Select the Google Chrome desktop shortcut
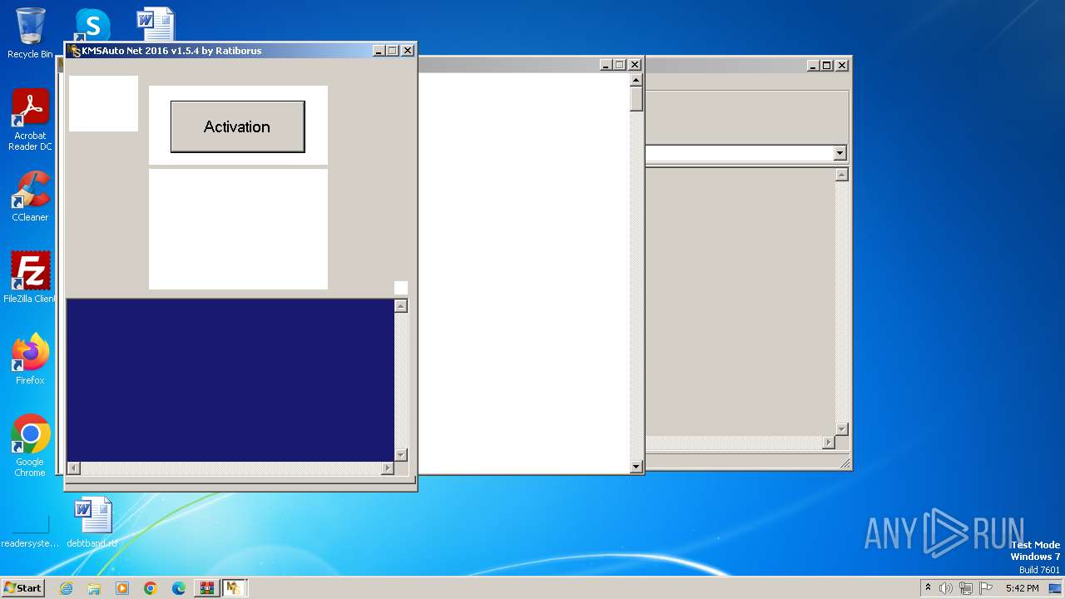 (30, 445)
